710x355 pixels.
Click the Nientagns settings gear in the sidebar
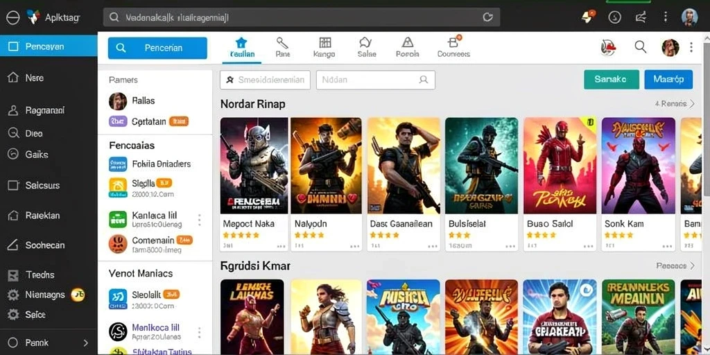(x=13, y=295)
